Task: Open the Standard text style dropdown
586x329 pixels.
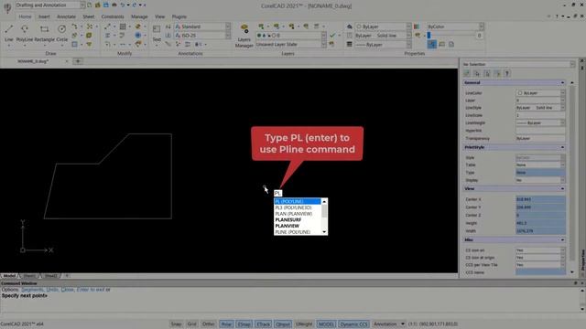Action: (202, 27)
